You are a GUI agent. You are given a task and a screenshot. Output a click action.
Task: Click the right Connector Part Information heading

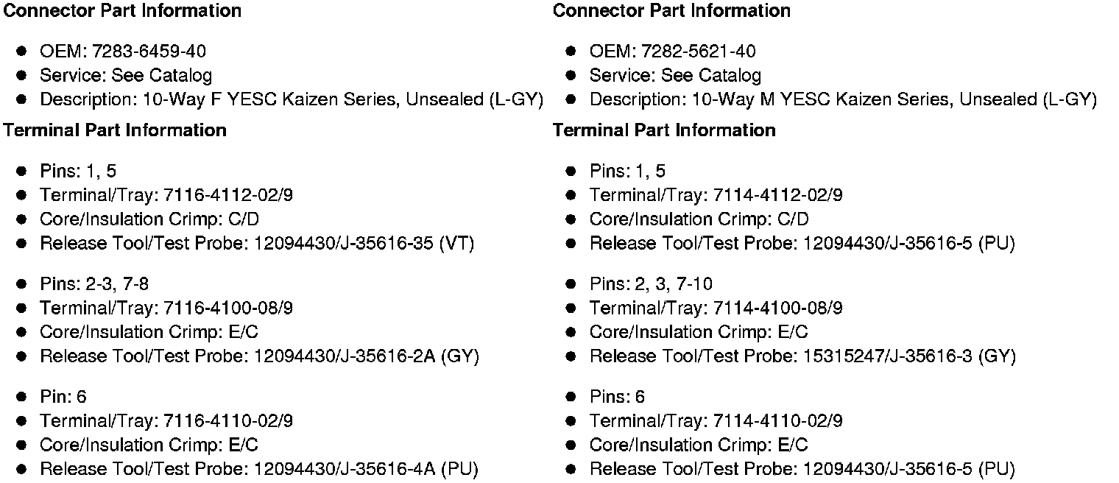[671, 11]
